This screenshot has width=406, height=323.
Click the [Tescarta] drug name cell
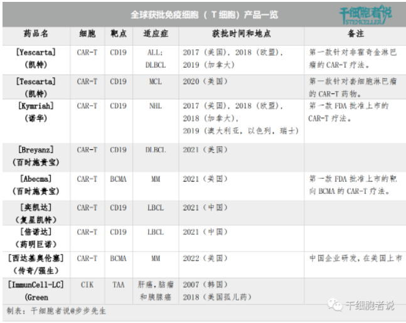[x=36, y=87]
